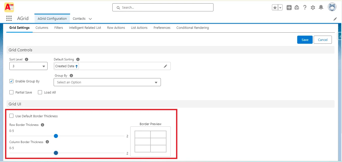Viewport: 342px width, 162px height.
Task: Open the notifications bell
Action: 321,7
